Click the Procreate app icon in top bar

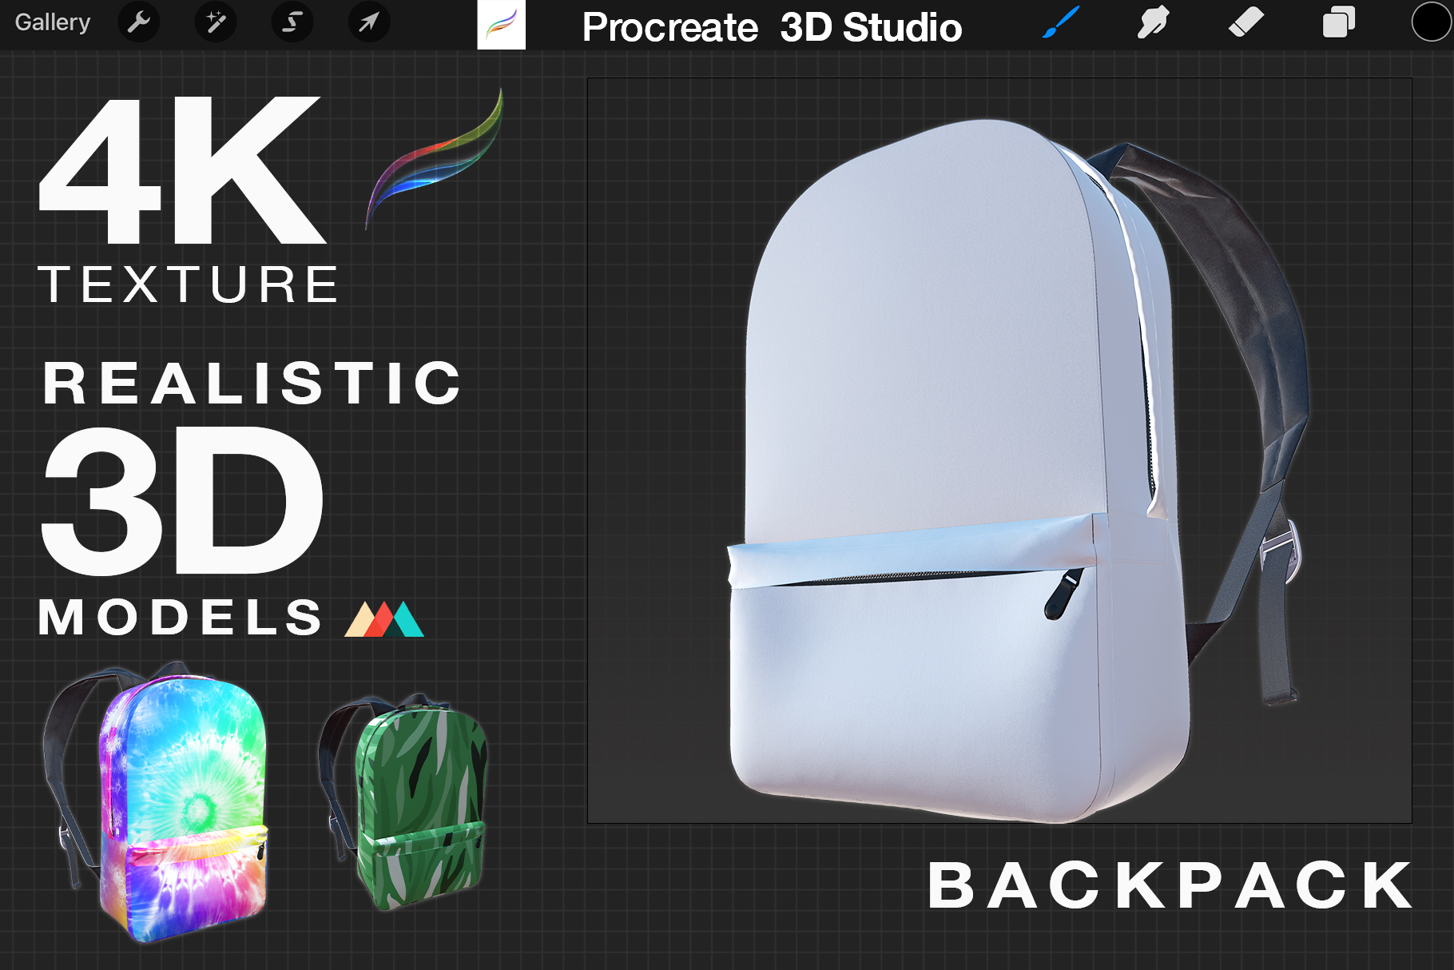[x=501, y=25]
